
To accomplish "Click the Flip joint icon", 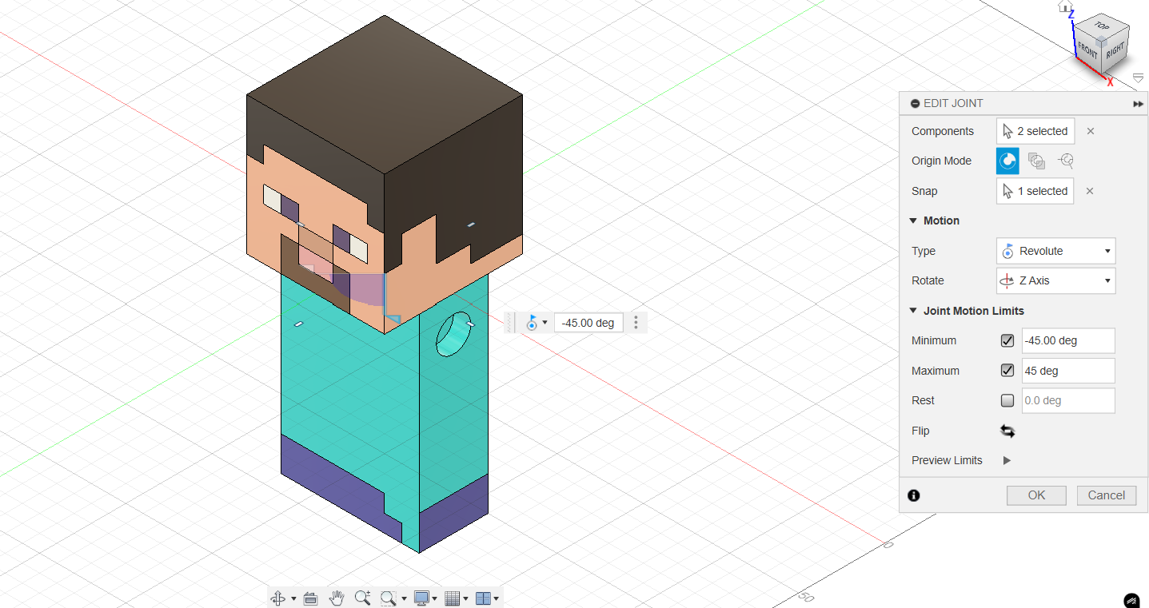I will [x=1007, y=431].
